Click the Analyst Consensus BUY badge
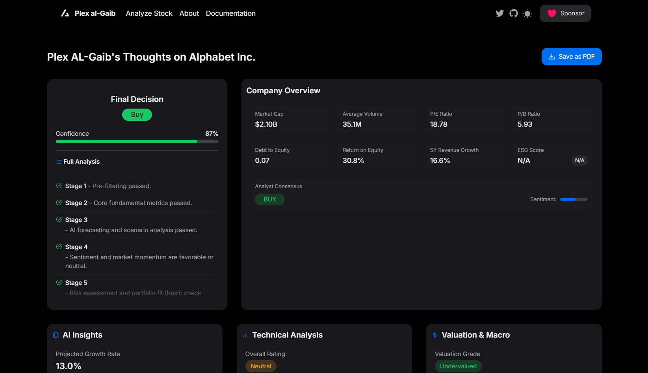648x373 pixels. (x=270, y=199)
